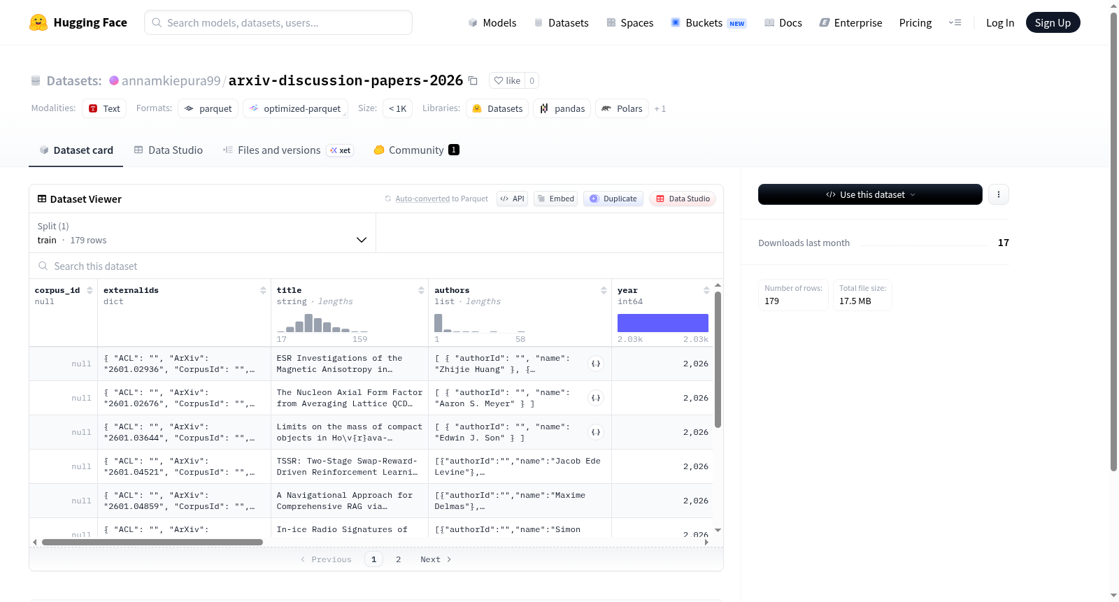Open Enterprise in the top navigation

tap(850, 23)
